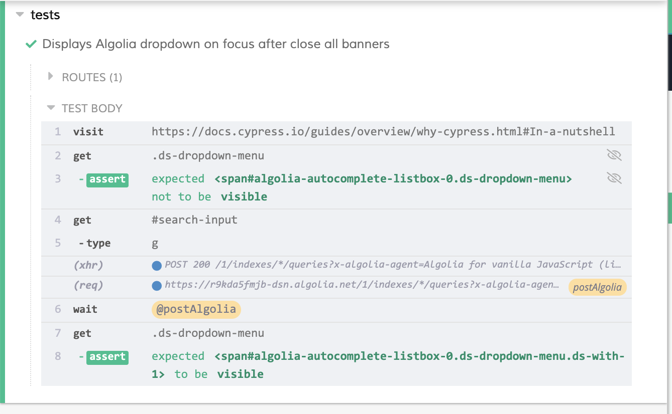Click the wait command on line 6
The image size is (672, 414).
[84, 309]
